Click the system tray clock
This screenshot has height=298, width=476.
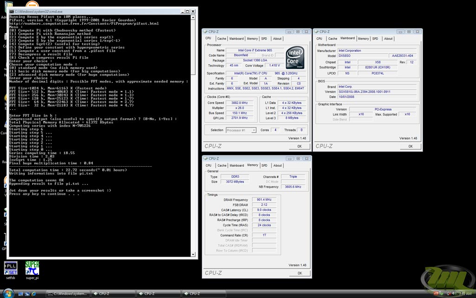(465, 294)
